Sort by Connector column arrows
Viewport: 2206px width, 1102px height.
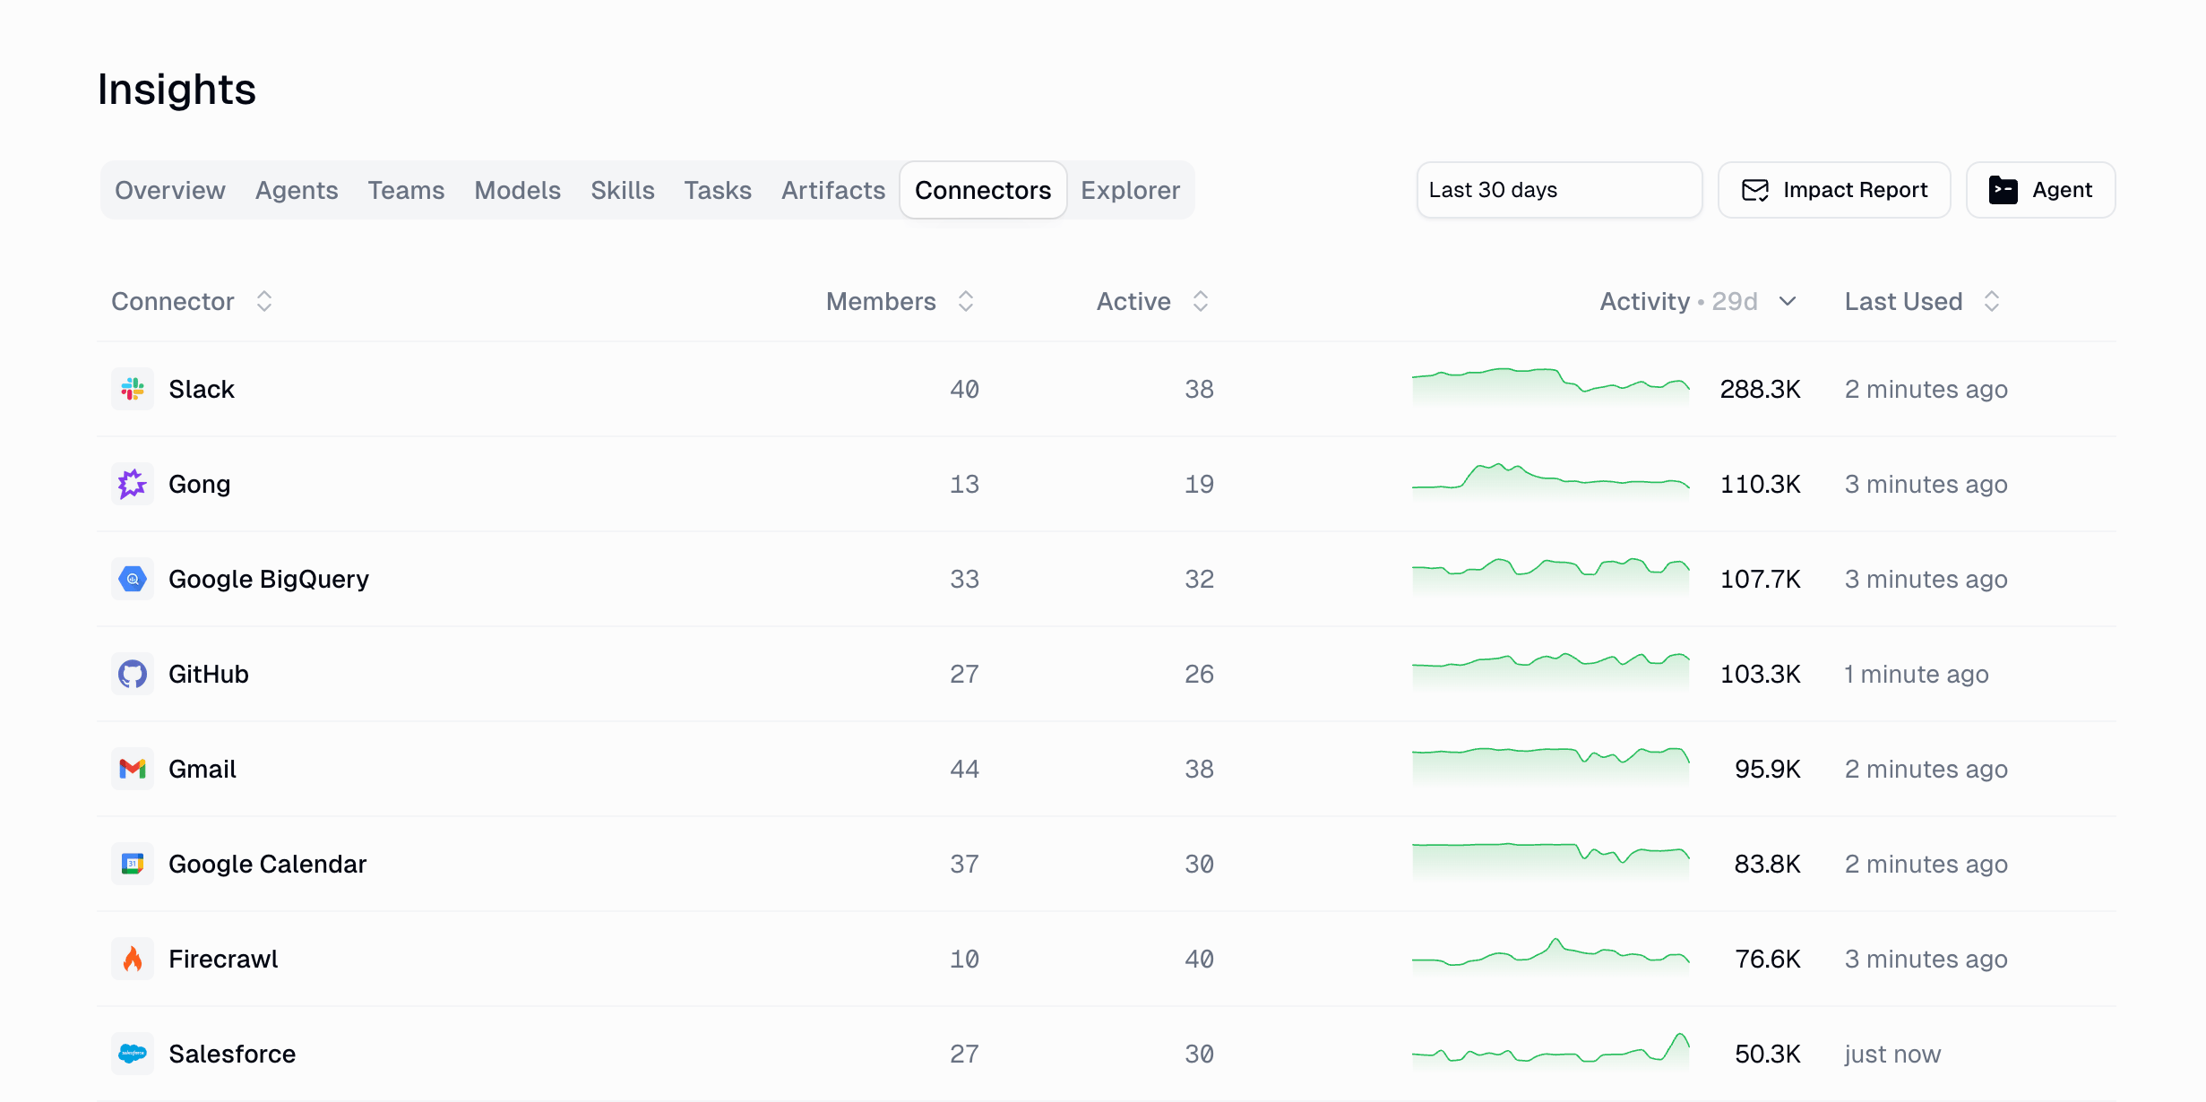pos(264,301)
